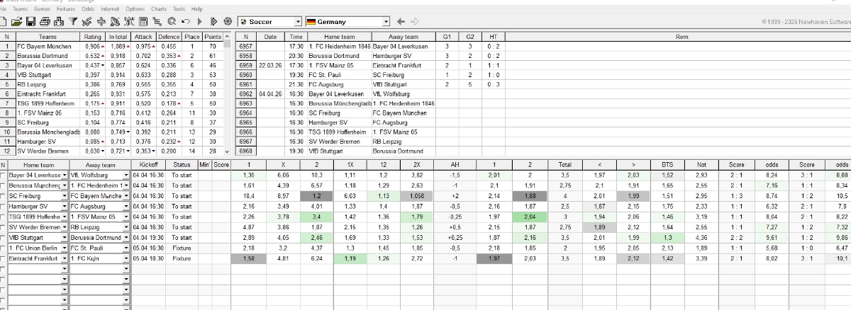This screenshot has width=851, height=310.
Task: Tick the checkbox for SC Freiburg fixture row
Action: (4, 195)
